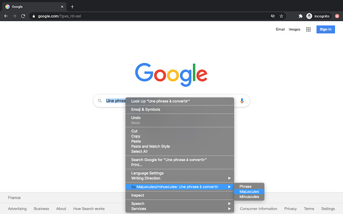Image resolution: width=343 pixels, height=214 pixels.
Task: Open Gmail link
Action: [280, 29]
